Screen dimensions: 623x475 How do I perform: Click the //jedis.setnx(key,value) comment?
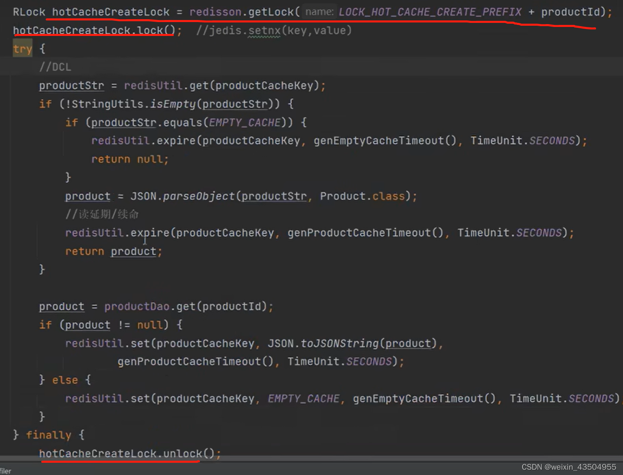coord(274,31)
